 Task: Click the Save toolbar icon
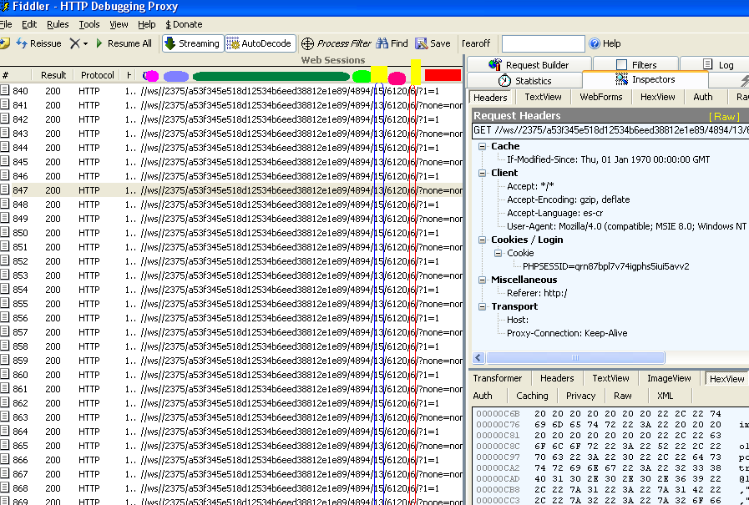(422, 43)
